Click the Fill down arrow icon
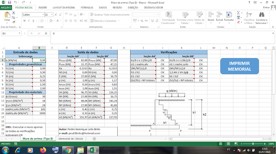 (x=238, y=17)
